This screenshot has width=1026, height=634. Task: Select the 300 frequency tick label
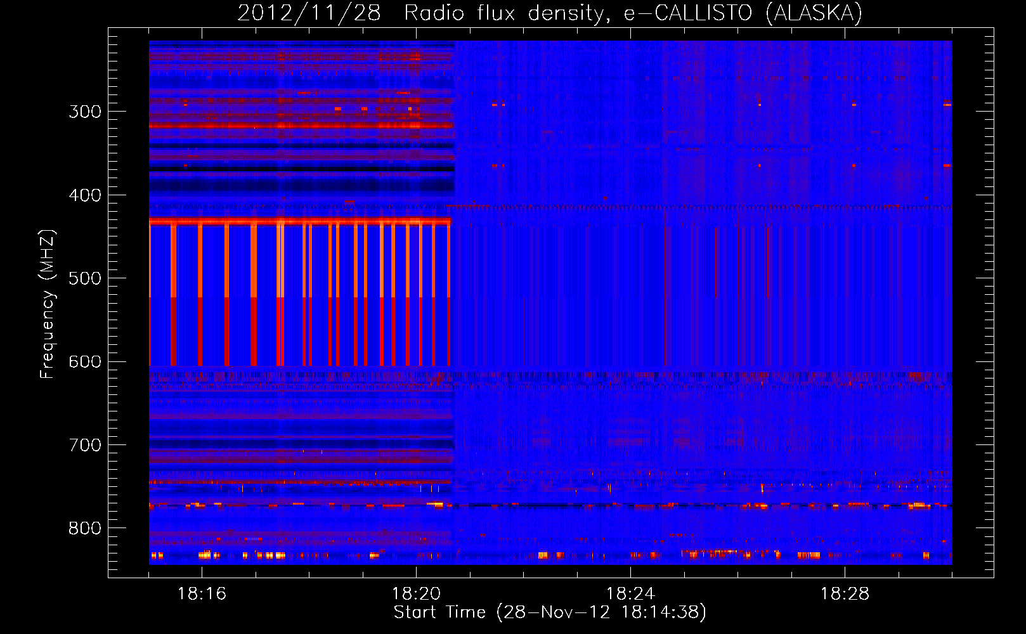[85, 112]
